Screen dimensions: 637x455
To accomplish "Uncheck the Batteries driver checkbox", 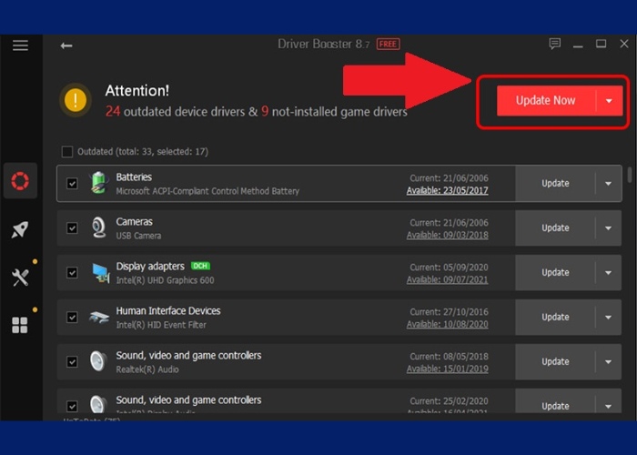I will (72, 184).
